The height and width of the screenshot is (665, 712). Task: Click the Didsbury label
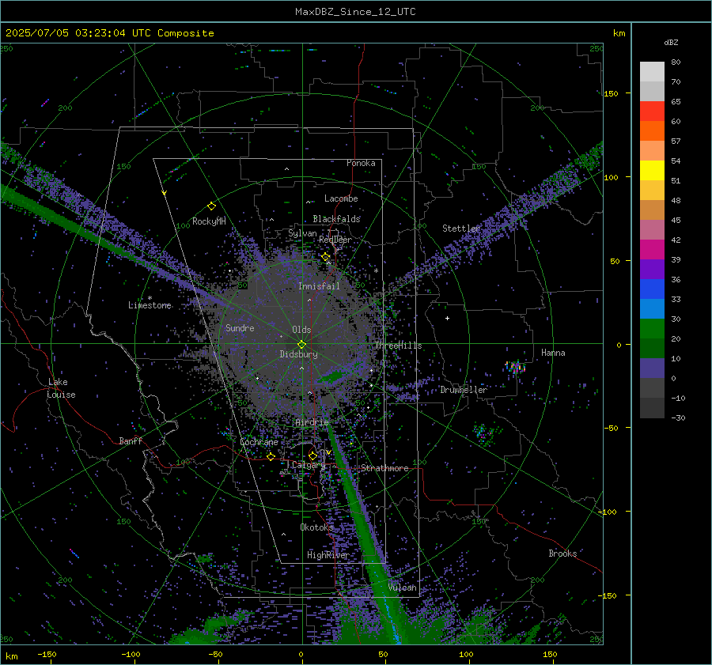[298, 354]
